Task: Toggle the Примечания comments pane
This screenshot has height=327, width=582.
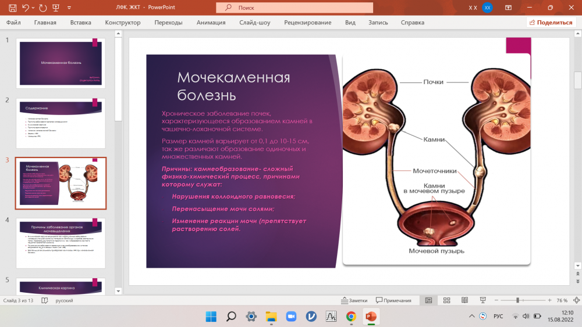Action: pyautogui.click(x=394, y=300)
